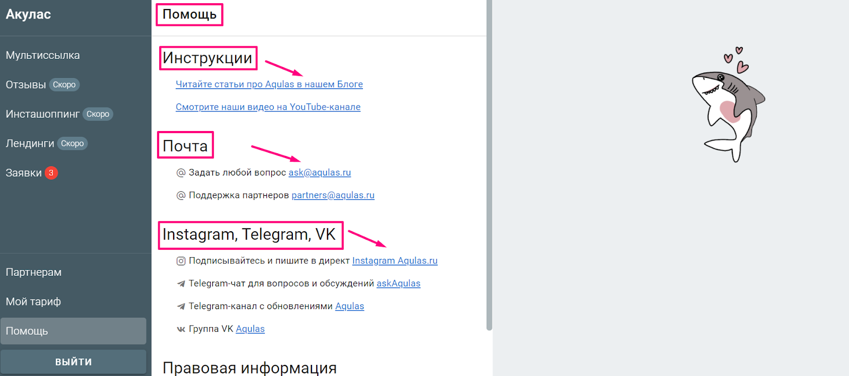The image size is (849, 376).
Task: Click the @ icon beside Задать любой вопрос
Action: (x=181, y=173)
